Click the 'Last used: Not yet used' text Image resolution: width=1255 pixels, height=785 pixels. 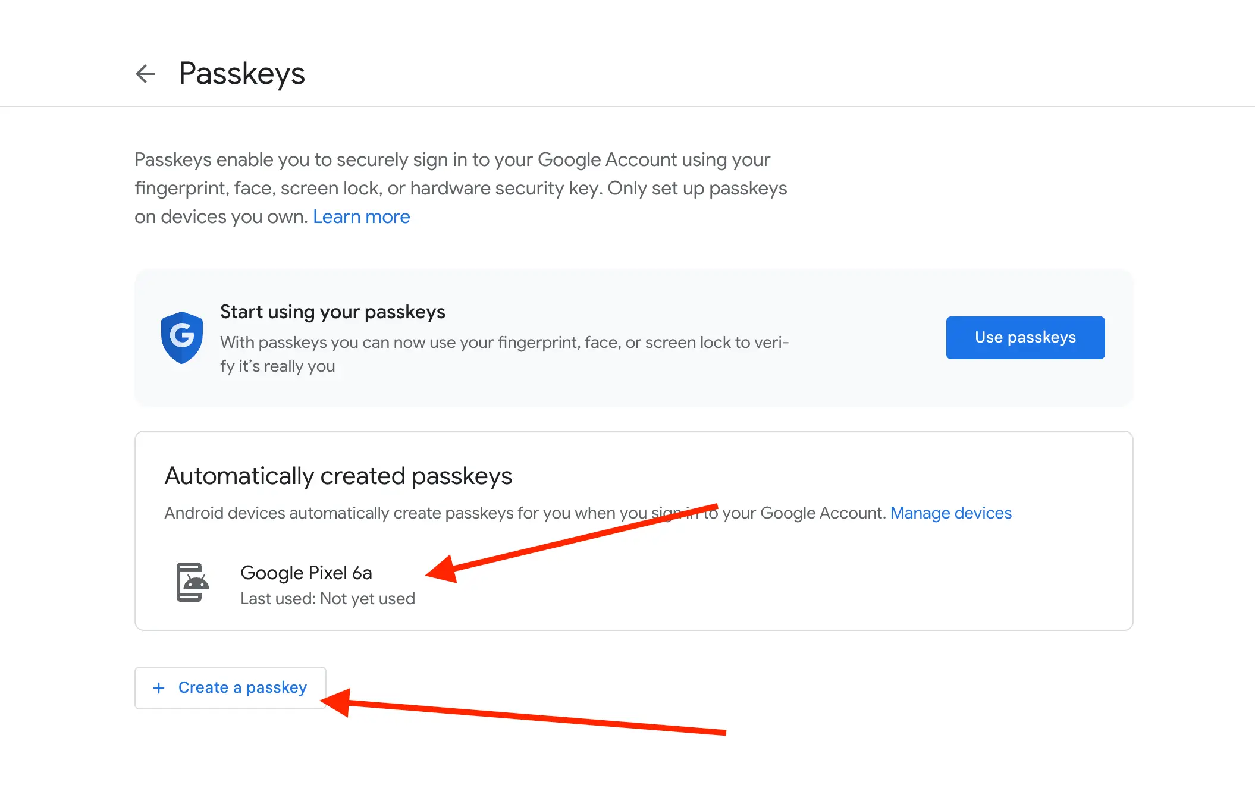[328, 599]
